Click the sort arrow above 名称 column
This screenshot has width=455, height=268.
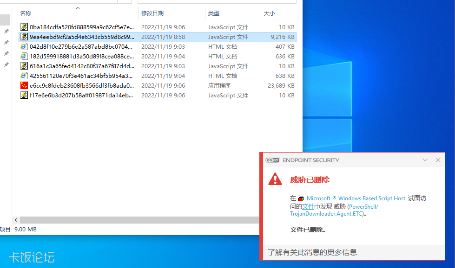pyautogui.click(x=78, y=8)
